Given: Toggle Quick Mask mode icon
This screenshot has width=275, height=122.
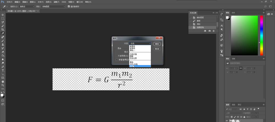Looking at the screenshot, I should [3, 101].
